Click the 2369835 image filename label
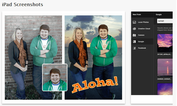 [x=164, y=79]
